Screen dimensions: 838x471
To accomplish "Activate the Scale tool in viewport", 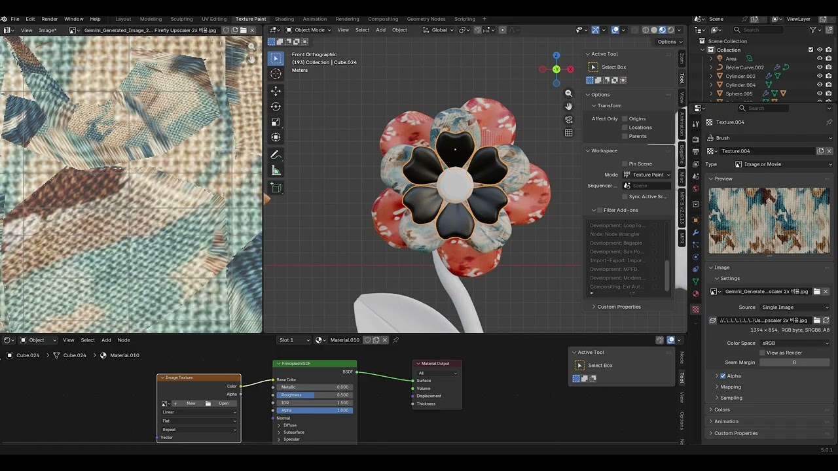I will [276, 122].
